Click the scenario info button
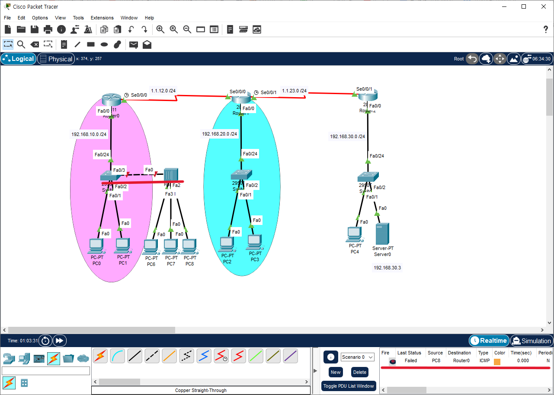This screenshot has width=554, height=395. pos(331,357)
